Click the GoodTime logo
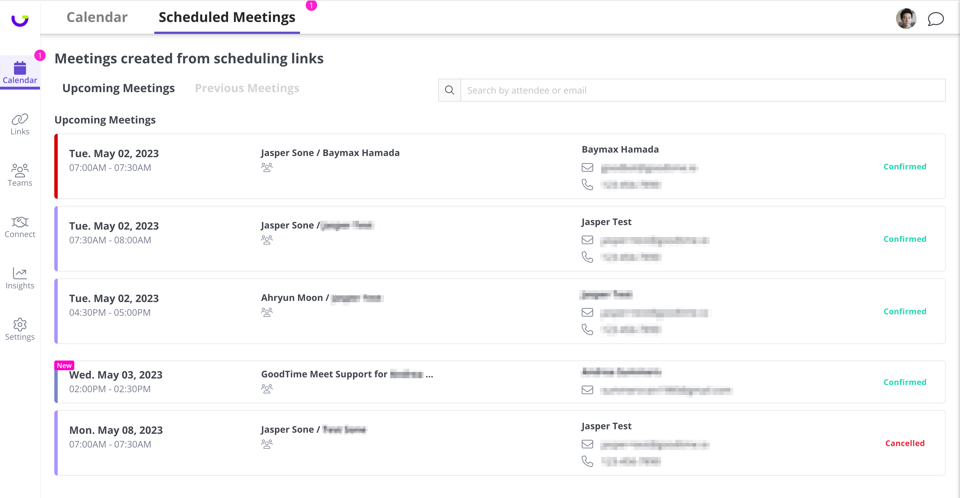This screenshot has height=498, width=960. click(x=20, y=20)
